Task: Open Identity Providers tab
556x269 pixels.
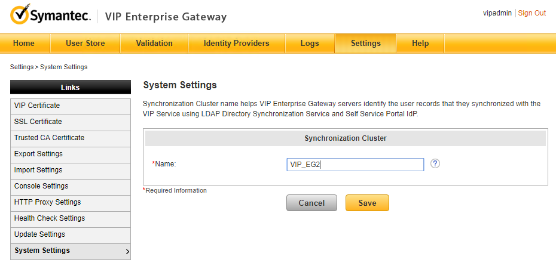Action: click(x=237, y=43)
